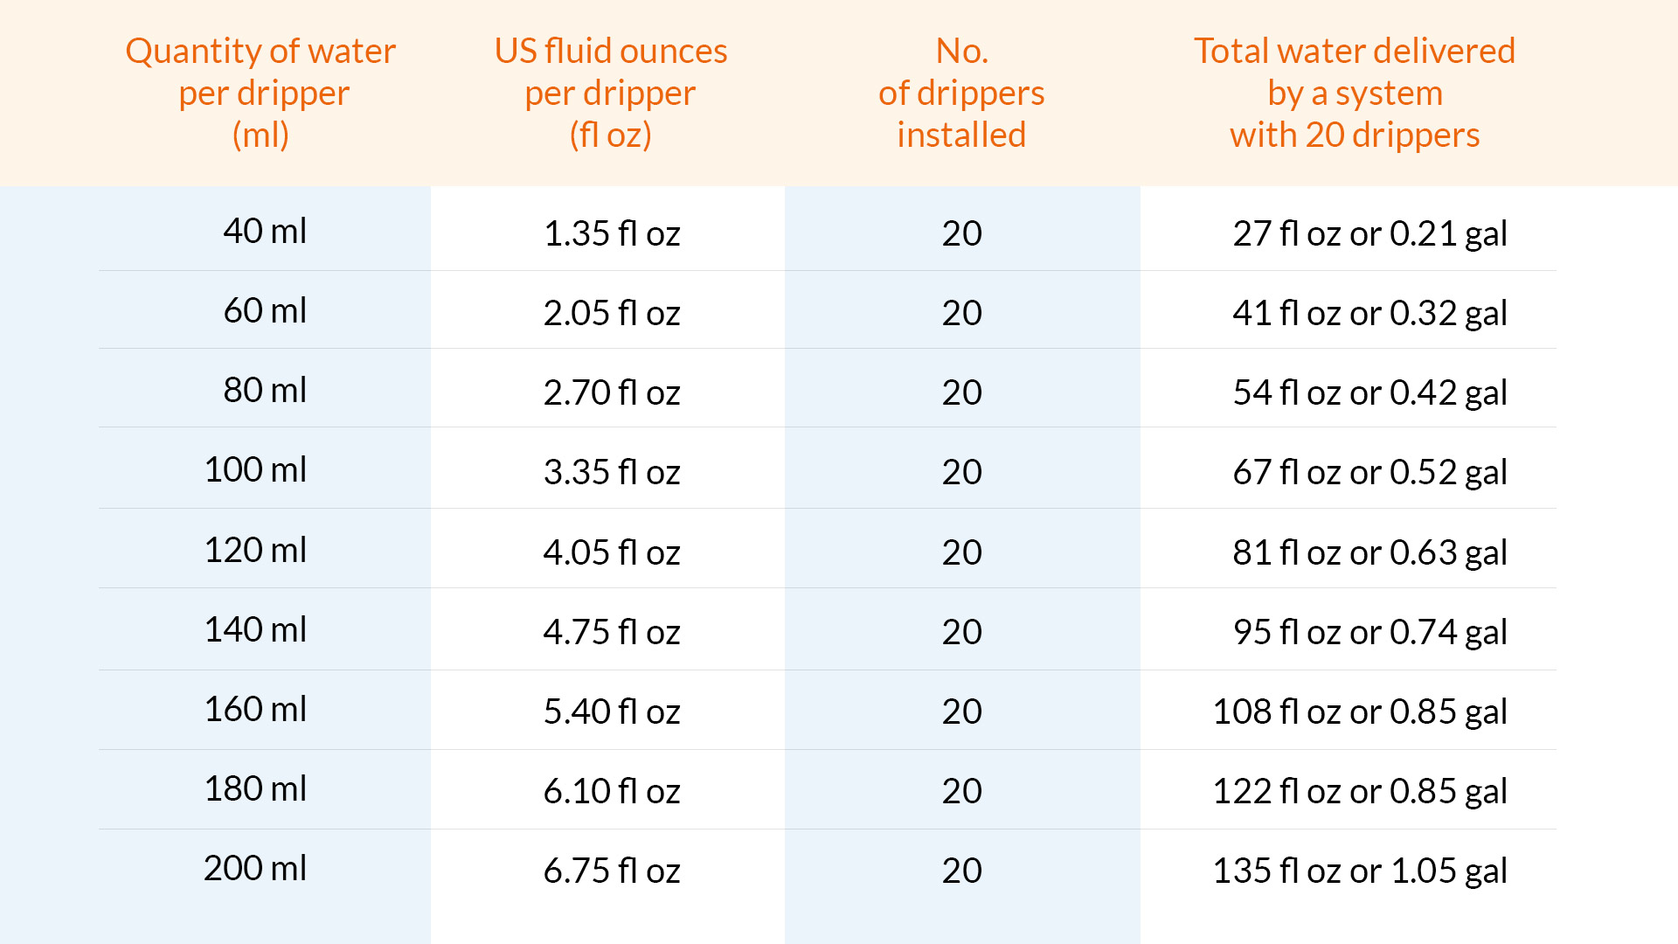This screenshot has height=944, width=1678.
Task: Select the 60 ml cell
Action: [265, 310]
